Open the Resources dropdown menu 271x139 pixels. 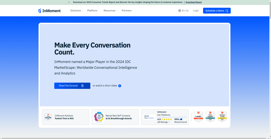point(110,11)
